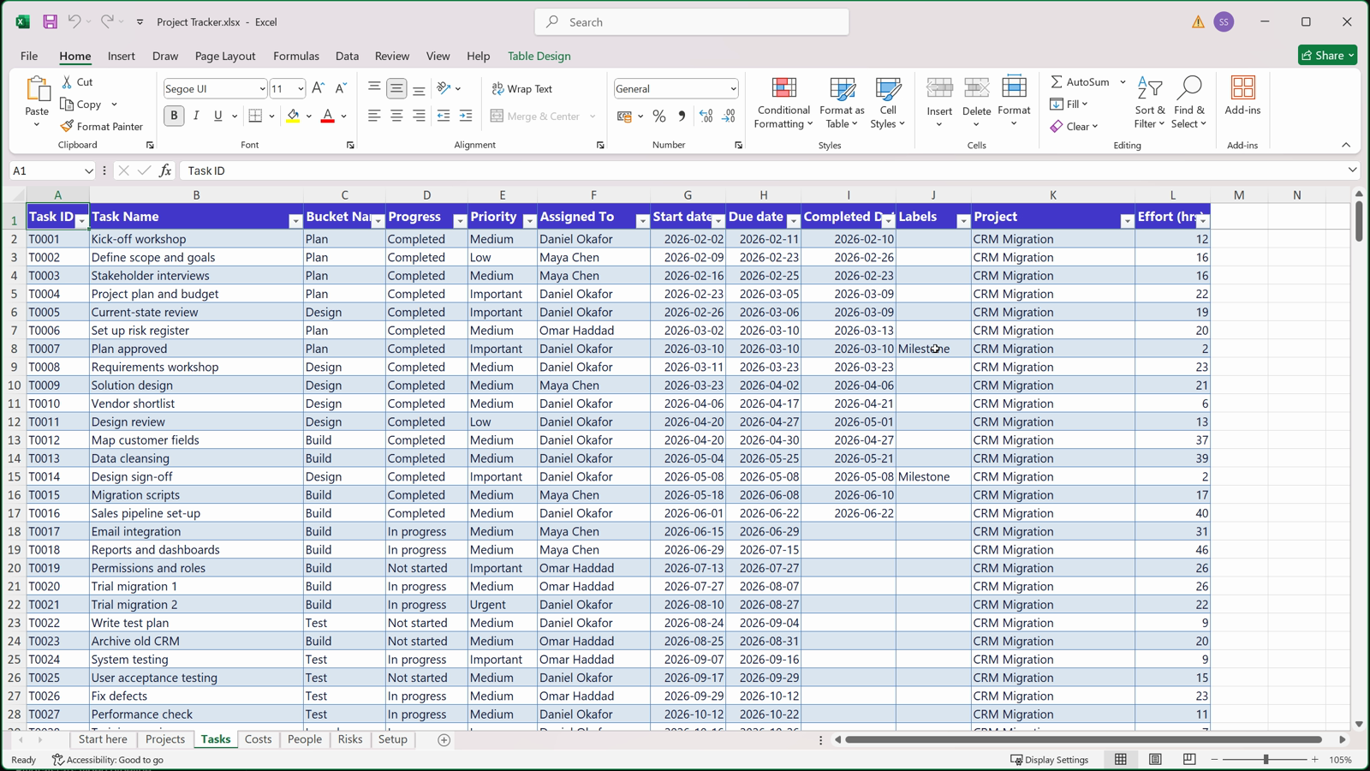This screenshot has height=771, width=1370.
Task: Open Format as Table gallery
Action: (x=842, y=103)
